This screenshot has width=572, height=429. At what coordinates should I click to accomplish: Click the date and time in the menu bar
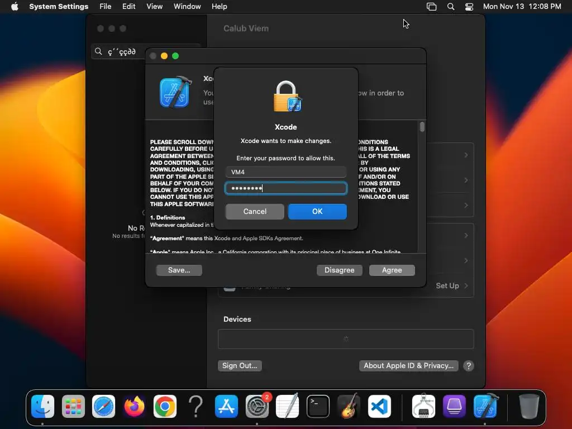coord(522,7)
